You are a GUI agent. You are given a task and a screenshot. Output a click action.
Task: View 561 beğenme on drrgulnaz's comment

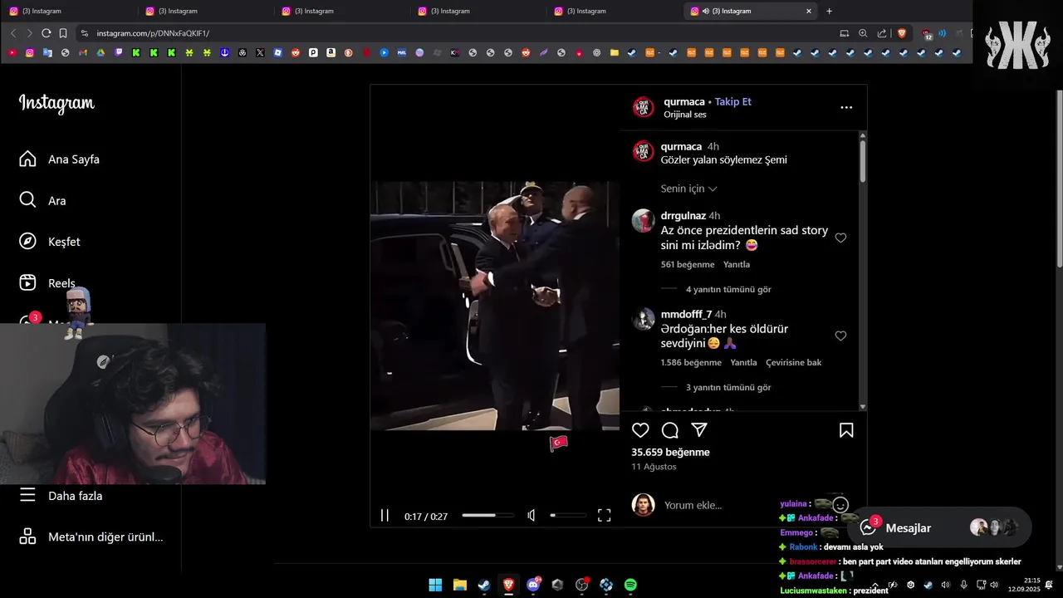click(x=688, y=264)
